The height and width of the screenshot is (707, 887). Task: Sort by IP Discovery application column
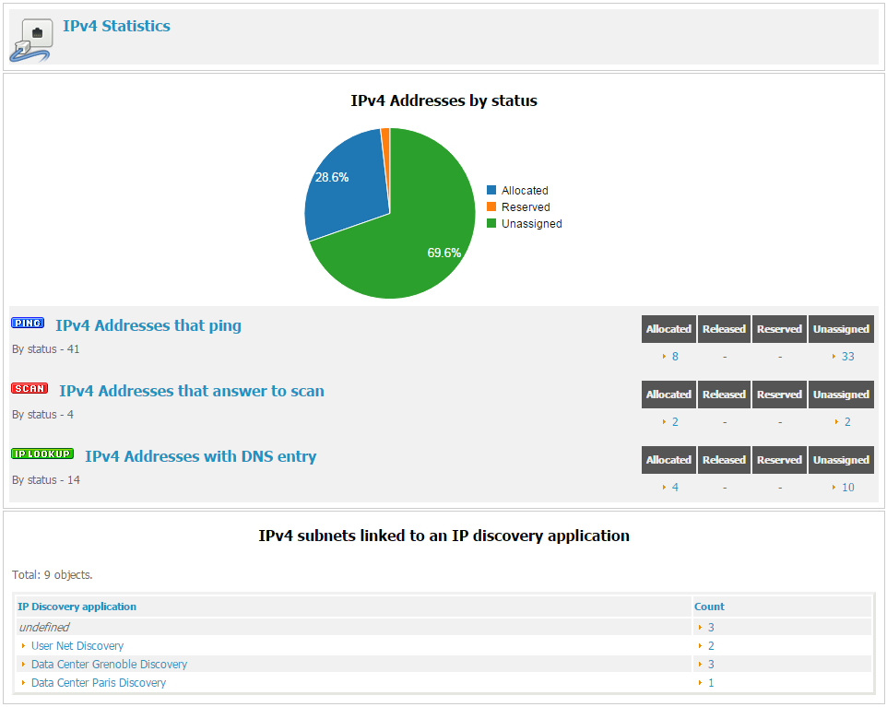coord(77,607)
